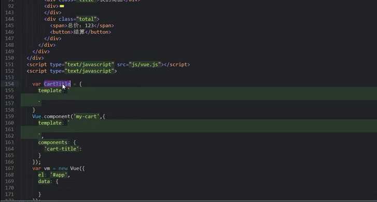Click the data keyword on line 169

pos(44,182)
